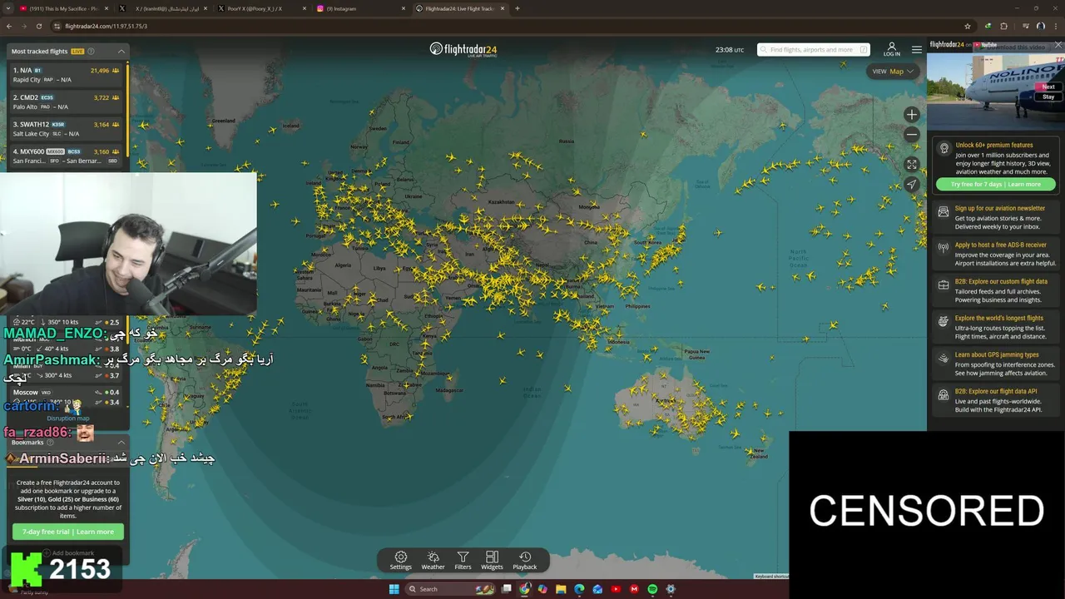The width and height of the screenshot is (1065, 599).
Task: Click the Add bookmark option
Action: pyautogui.click(x=68, y=552)
